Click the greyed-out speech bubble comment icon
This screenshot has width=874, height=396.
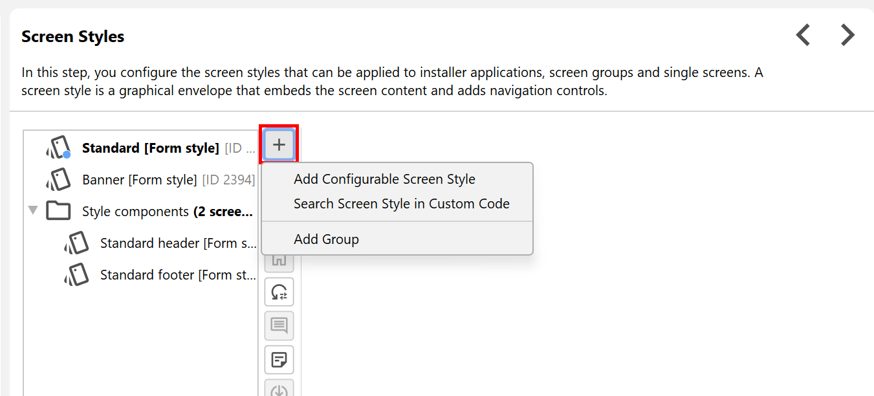click(x=279, y=325)
